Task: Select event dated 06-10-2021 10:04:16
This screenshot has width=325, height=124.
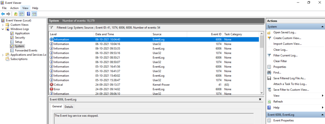Action: pos(154,44)
